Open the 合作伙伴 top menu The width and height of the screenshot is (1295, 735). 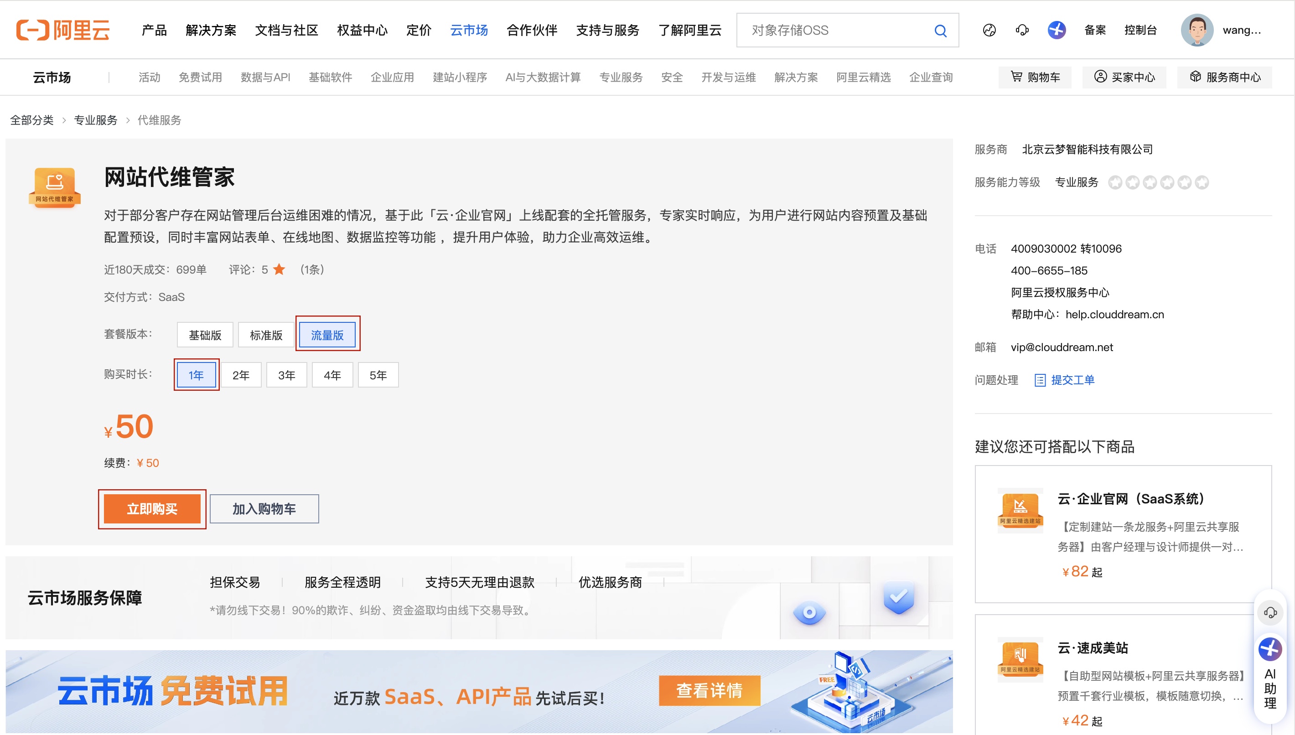pos(532,30)
